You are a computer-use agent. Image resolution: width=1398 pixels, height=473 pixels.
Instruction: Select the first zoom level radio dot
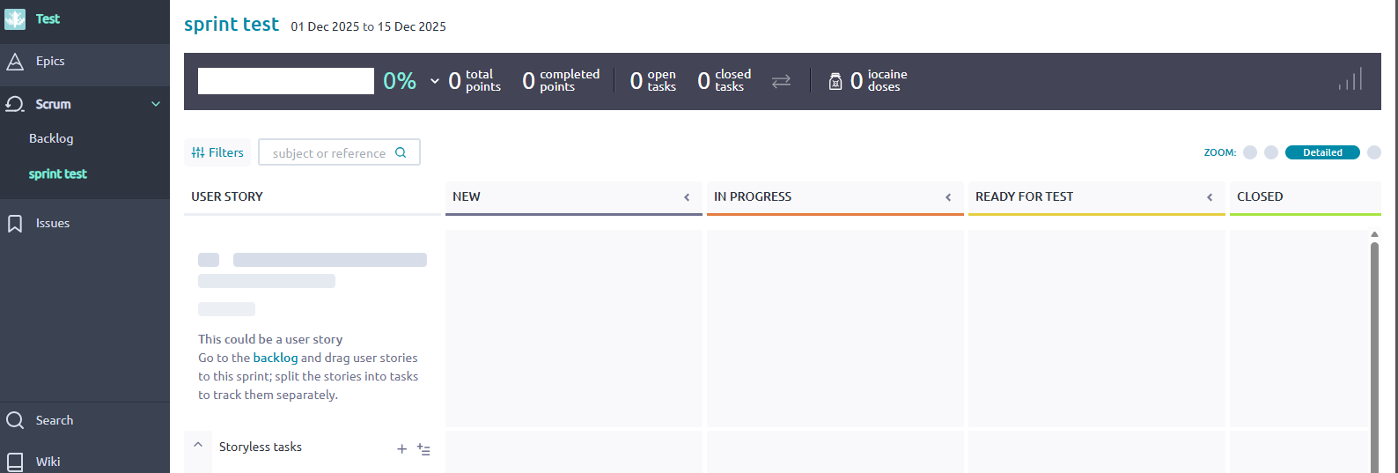click(1250, 152)
